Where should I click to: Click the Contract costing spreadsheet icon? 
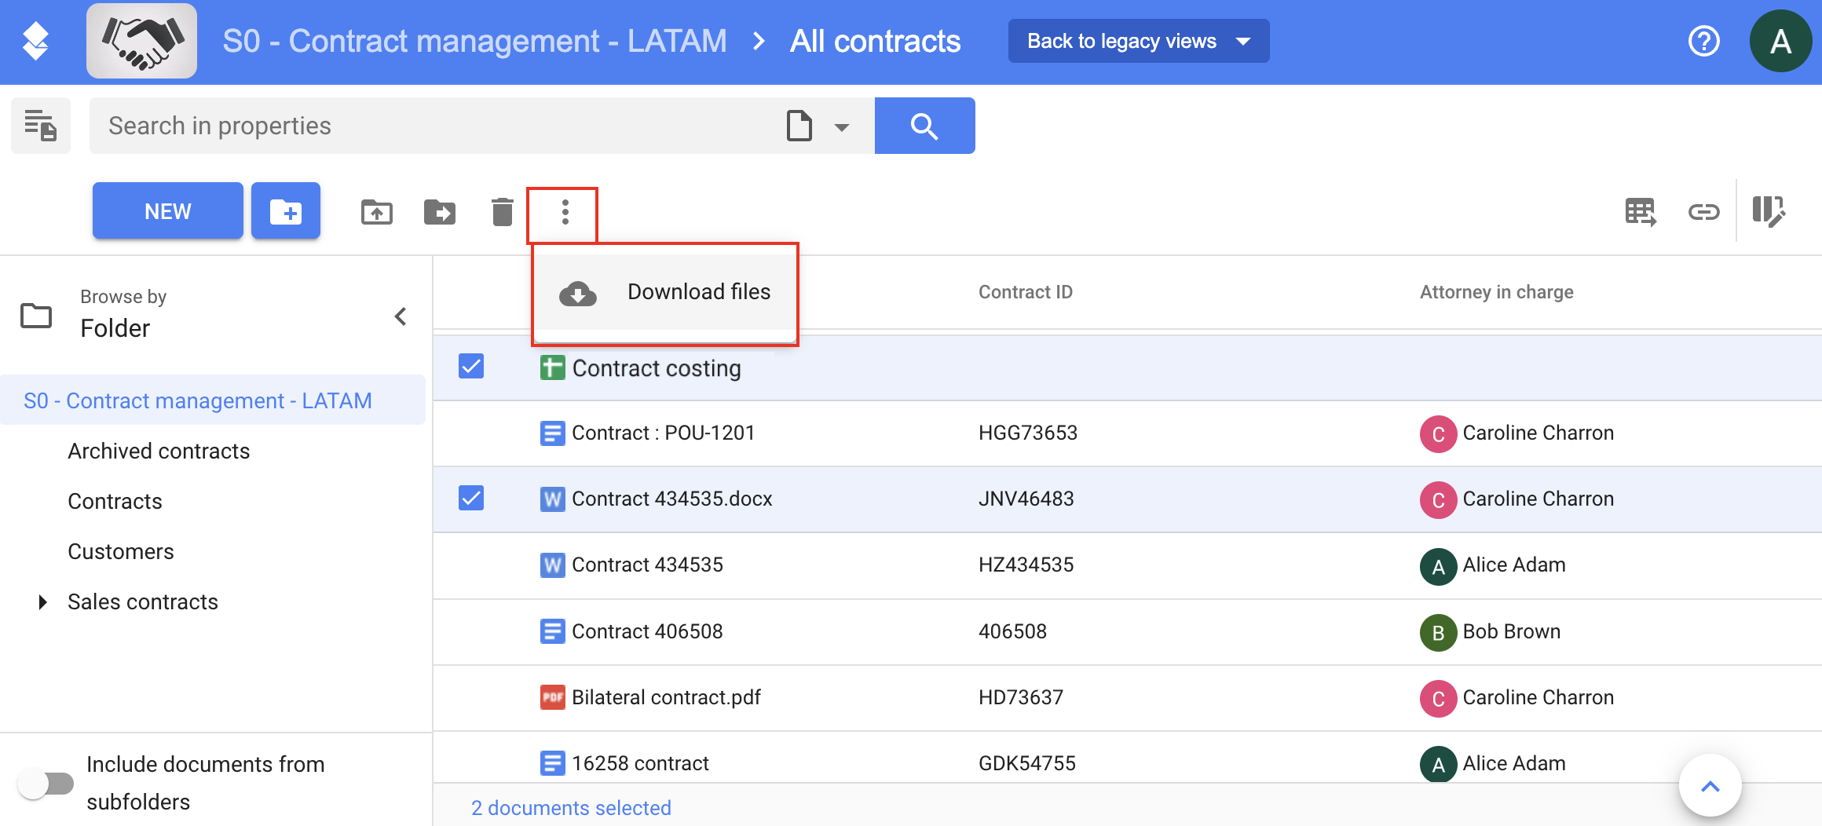click(553, 367)
